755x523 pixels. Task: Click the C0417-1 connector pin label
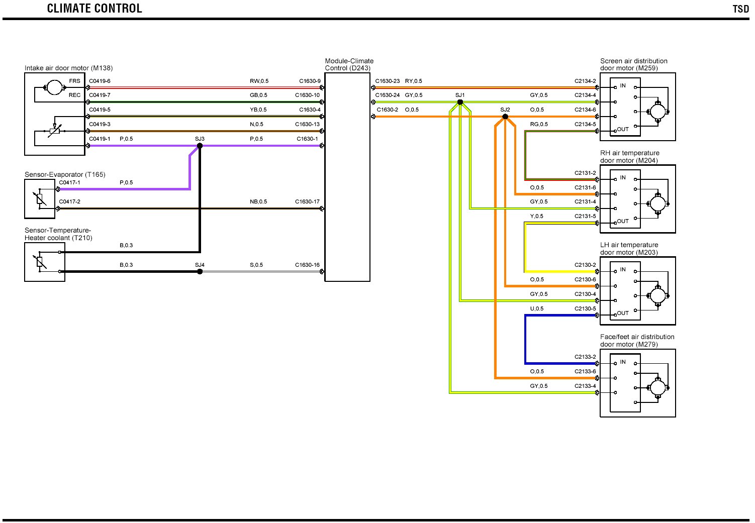tap(69, 182)
